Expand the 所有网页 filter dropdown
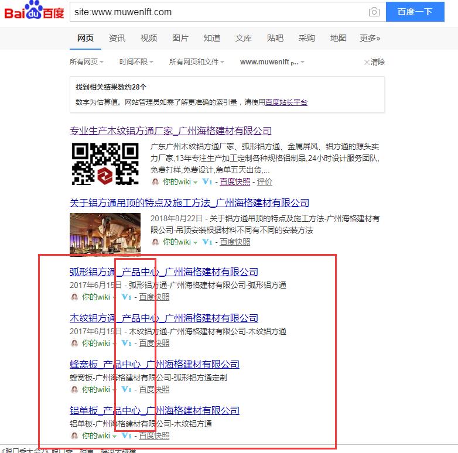 [87, 62]
